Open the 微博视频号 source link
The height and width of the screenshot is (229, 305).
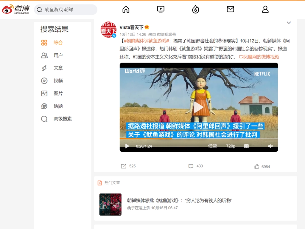(x=166, y=35)
